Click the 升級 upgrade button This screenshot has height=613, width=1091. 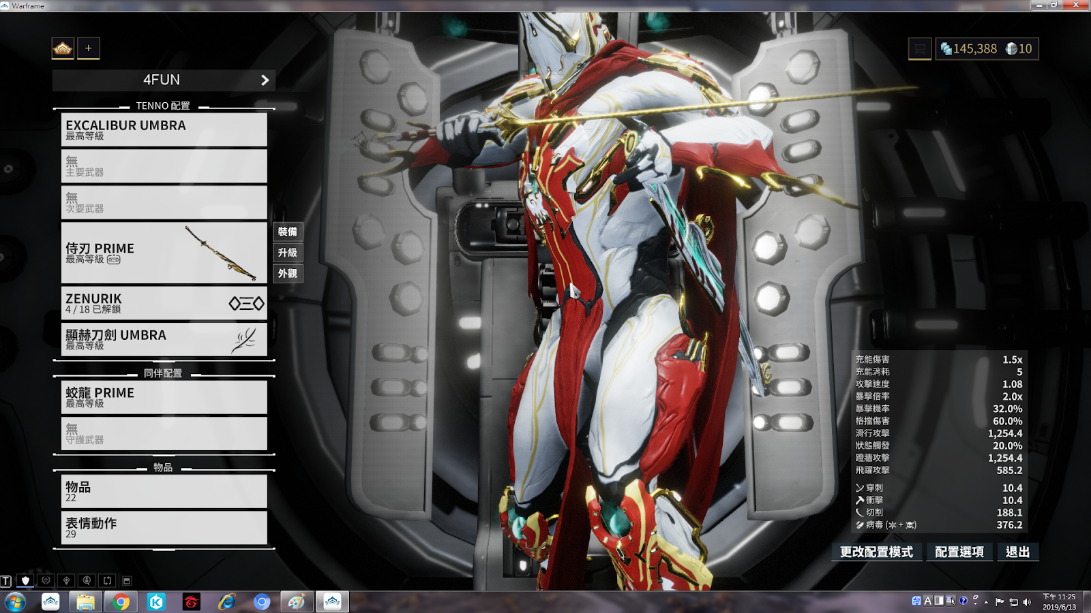pyautogui.click(x=288, y=253)
